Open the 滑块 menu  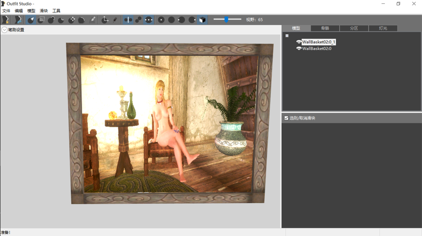43,11
